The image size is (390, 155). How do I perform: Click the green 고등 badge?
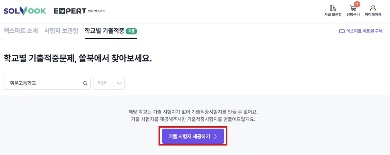(x=132, y=31)
